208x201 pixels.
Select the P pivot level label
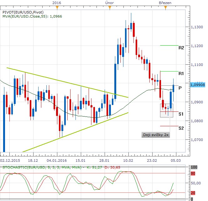pos(180,88)
